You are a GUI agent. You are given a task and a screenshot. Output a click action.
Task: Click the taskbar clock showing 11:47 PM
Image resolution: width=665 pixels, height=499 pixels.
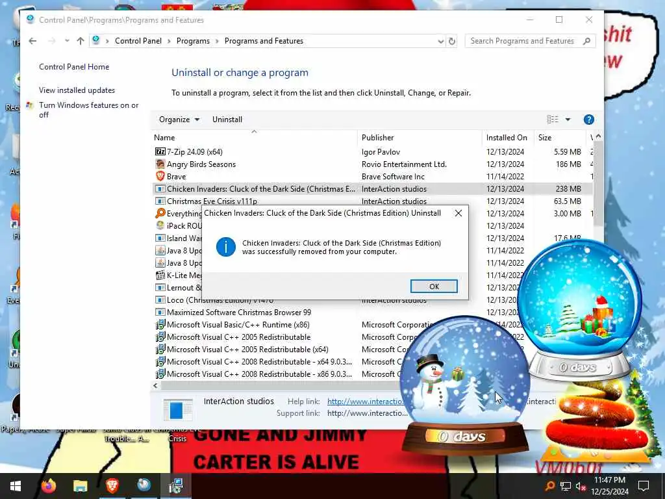[609, 486]
